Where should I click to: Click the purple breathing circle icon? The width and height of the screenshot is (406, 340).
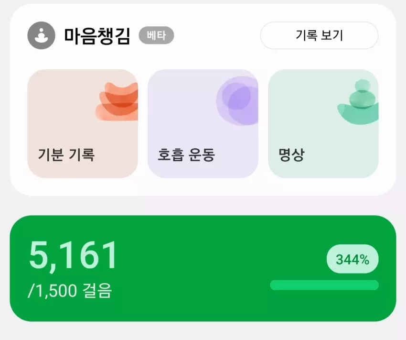click(237, 101)
